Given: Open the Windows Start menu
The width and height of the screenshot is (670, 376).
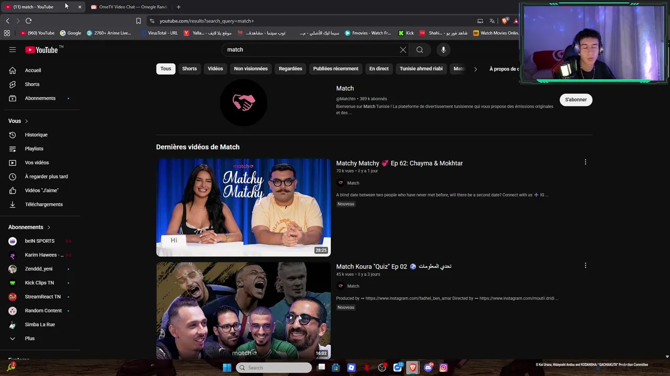Looking at the screenshot, I should [227, 368].
